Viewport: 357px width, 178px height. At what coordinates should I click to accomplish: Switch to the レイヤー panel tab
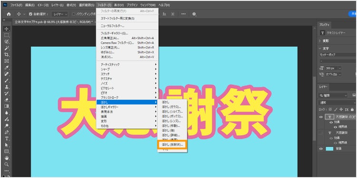pos(323,87)
